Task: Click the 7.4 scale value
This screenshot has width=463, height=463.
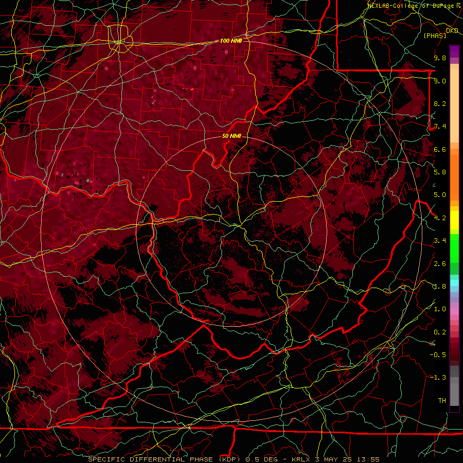Action: [x=440, y=127]
